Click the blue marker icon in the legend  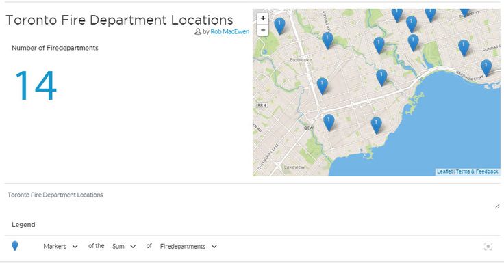[x=15, y=246]
